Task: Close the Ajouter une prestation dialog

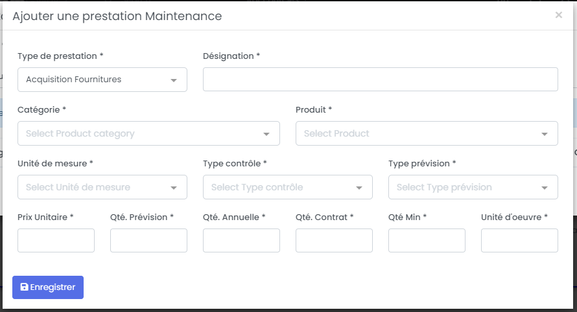Action: [x=558, y=15]
